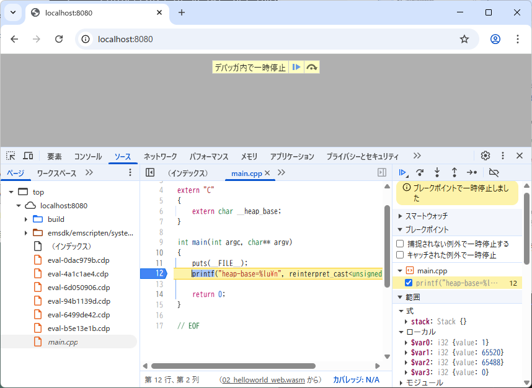The width and height of the screenshot is (532, 388).
Task: Enable pause on uncaught exceptions
Action: point(401,244)
